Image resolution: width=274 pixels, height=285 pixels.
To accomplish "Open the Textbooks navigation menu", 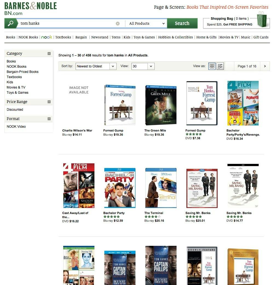I will [x=63, y=37].
